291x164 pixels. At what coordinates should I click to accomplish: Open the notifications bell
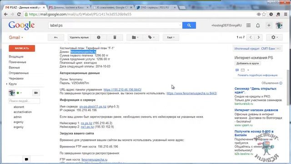[258, 26]
